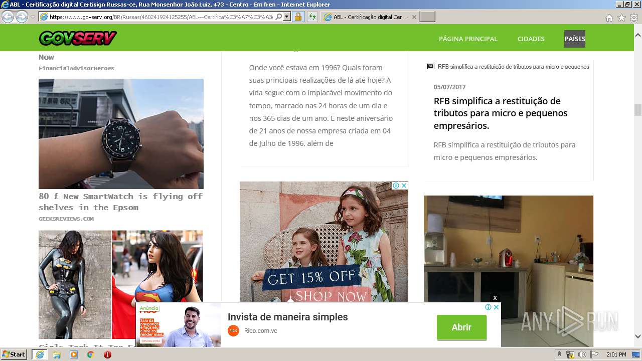
Task: Open Favorites star icon
Action: 621,18
